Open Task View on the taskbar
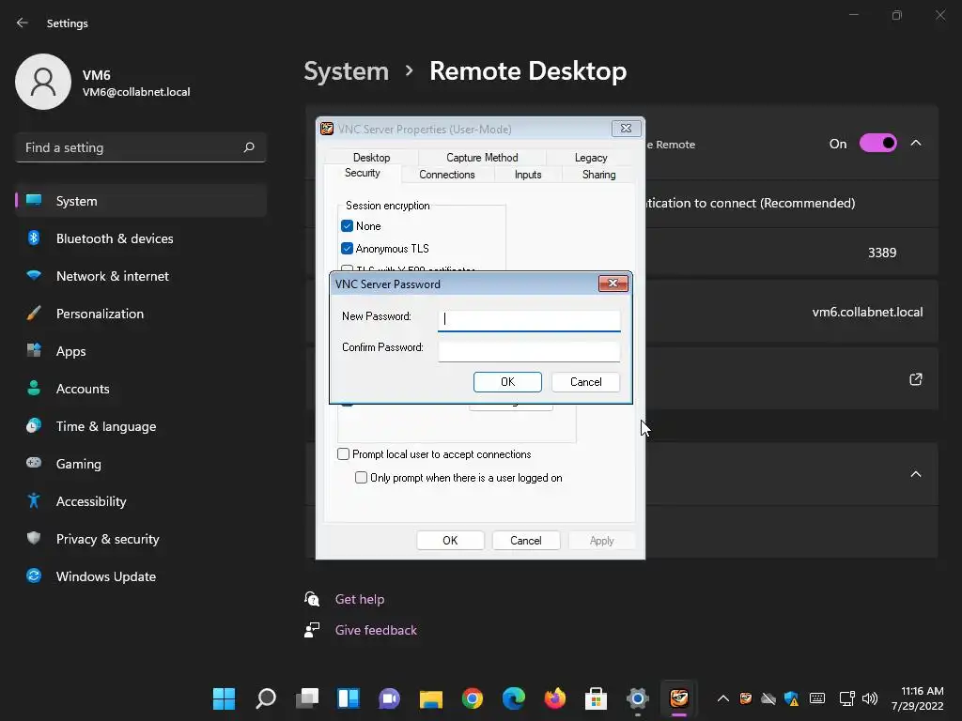 pyautogui.click(x=307, y=698)
